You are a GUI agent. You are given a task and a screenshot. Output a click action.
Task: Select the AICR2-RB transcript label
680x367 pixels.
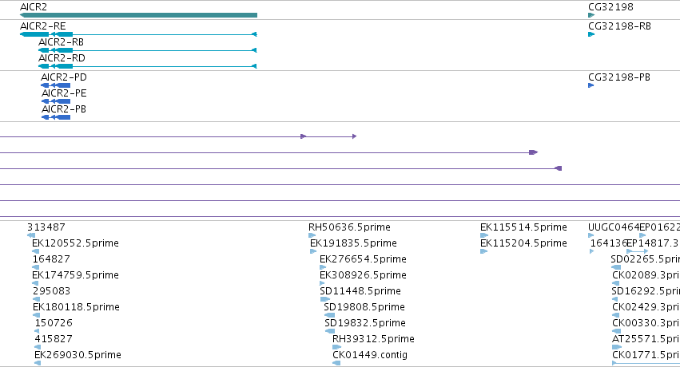(62, 42)
